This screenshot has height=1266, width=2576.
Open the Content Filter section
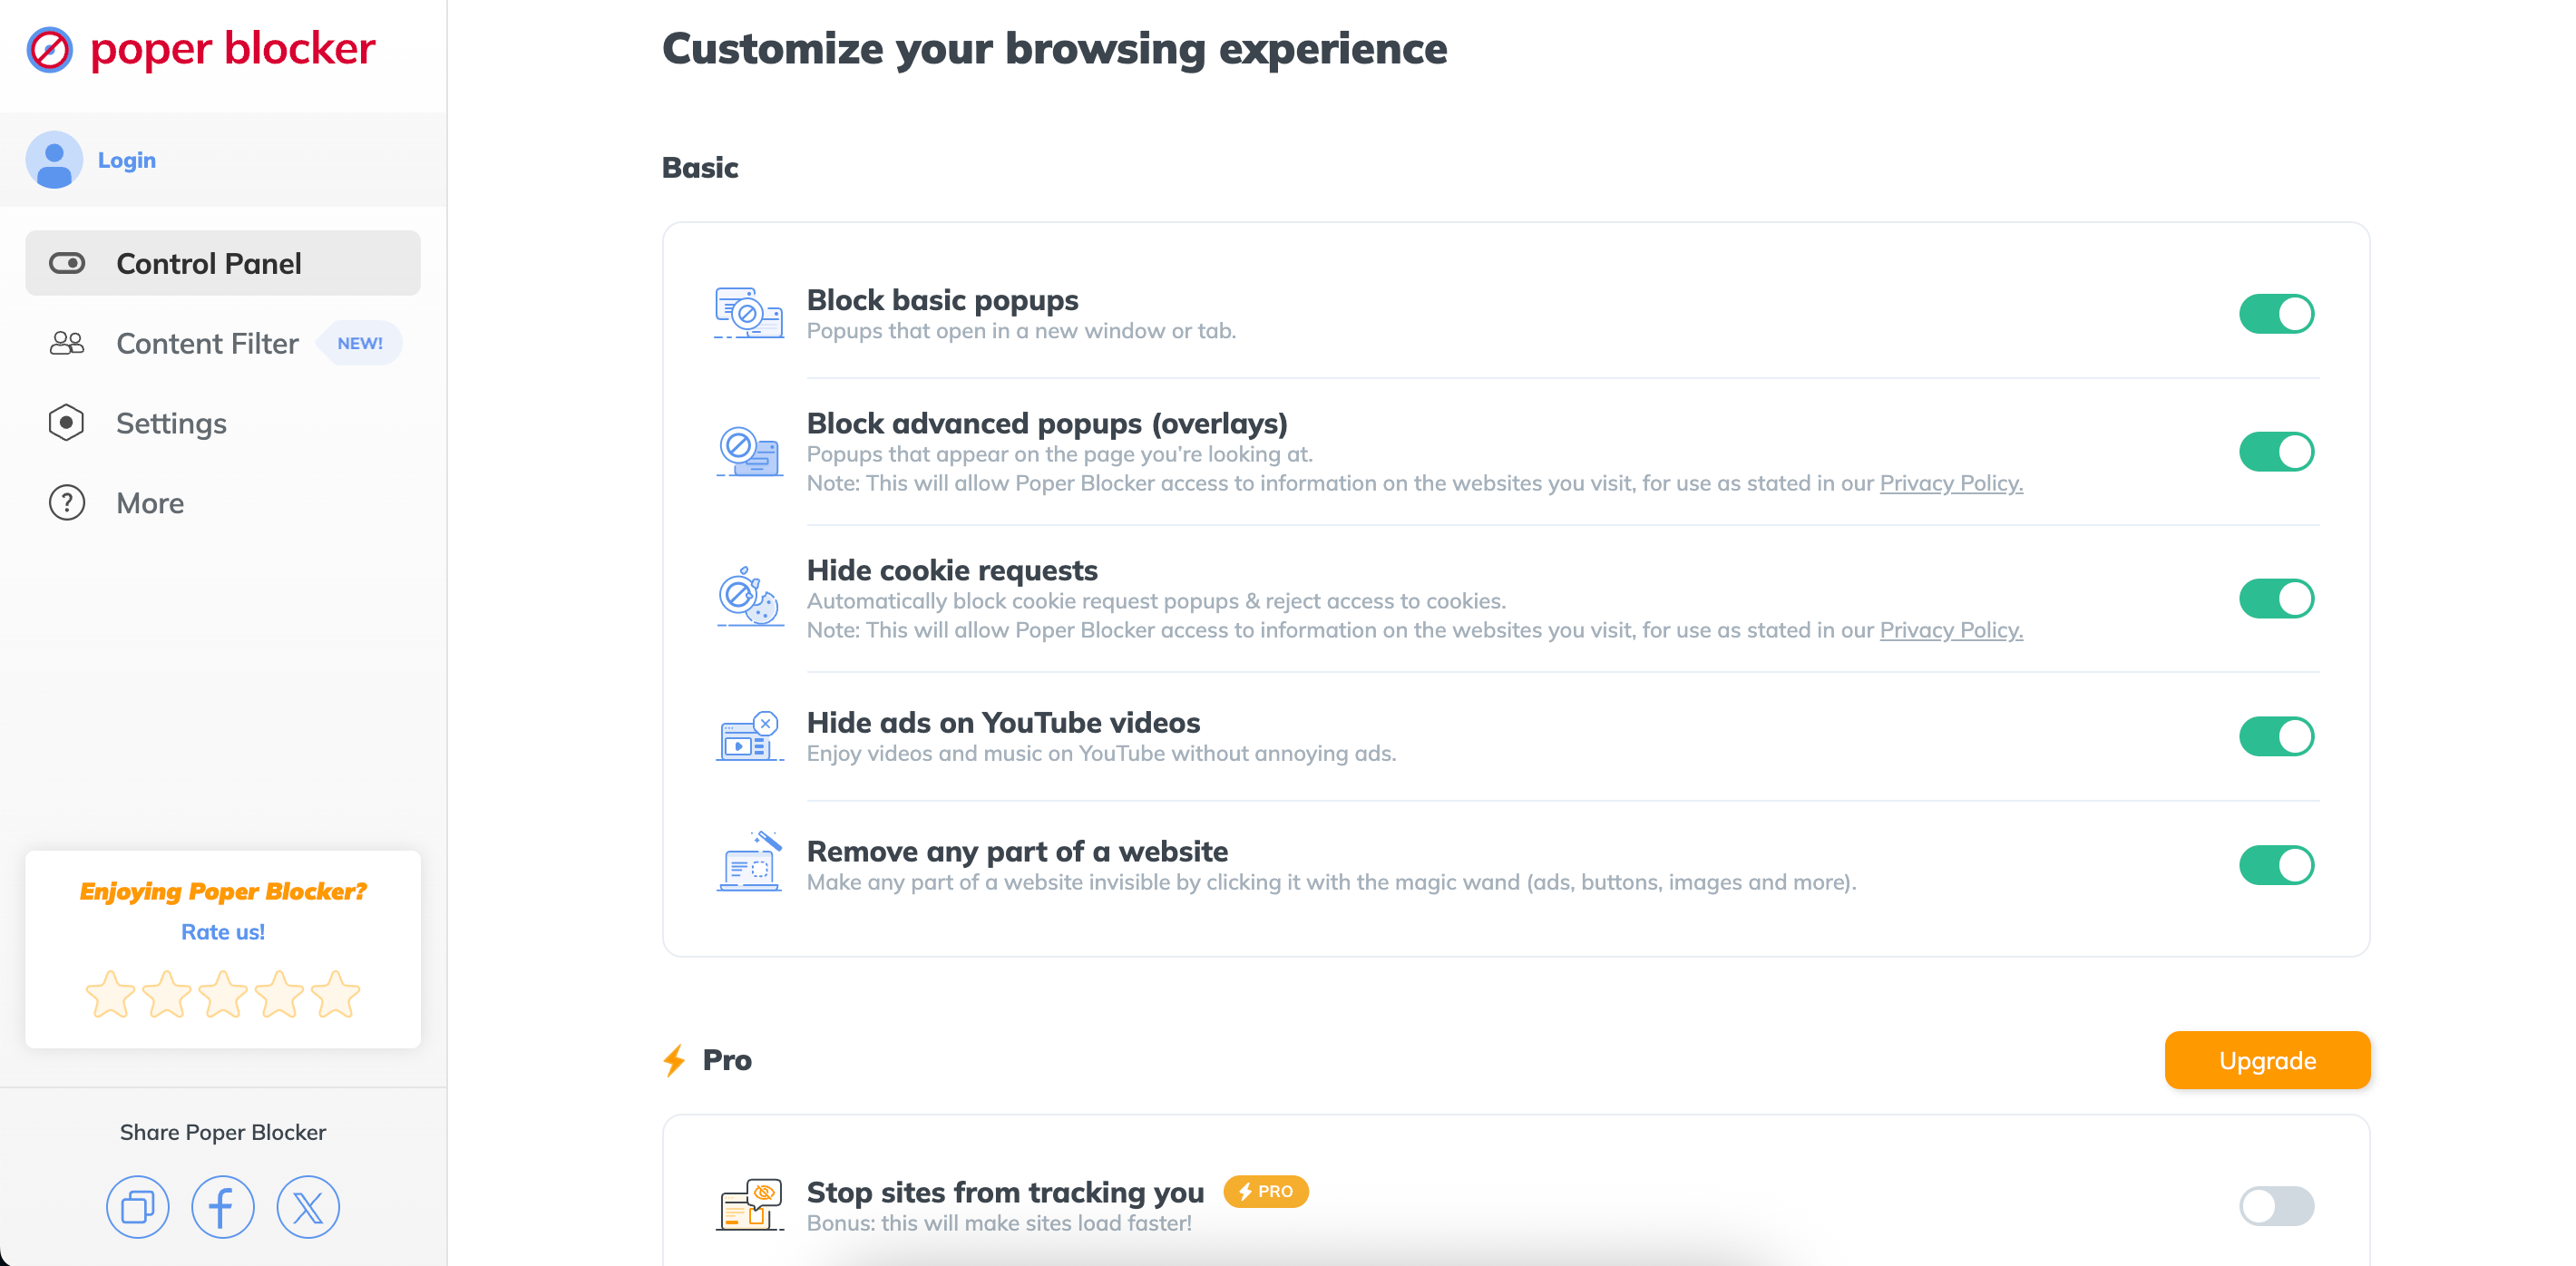[x=207, y=343]
